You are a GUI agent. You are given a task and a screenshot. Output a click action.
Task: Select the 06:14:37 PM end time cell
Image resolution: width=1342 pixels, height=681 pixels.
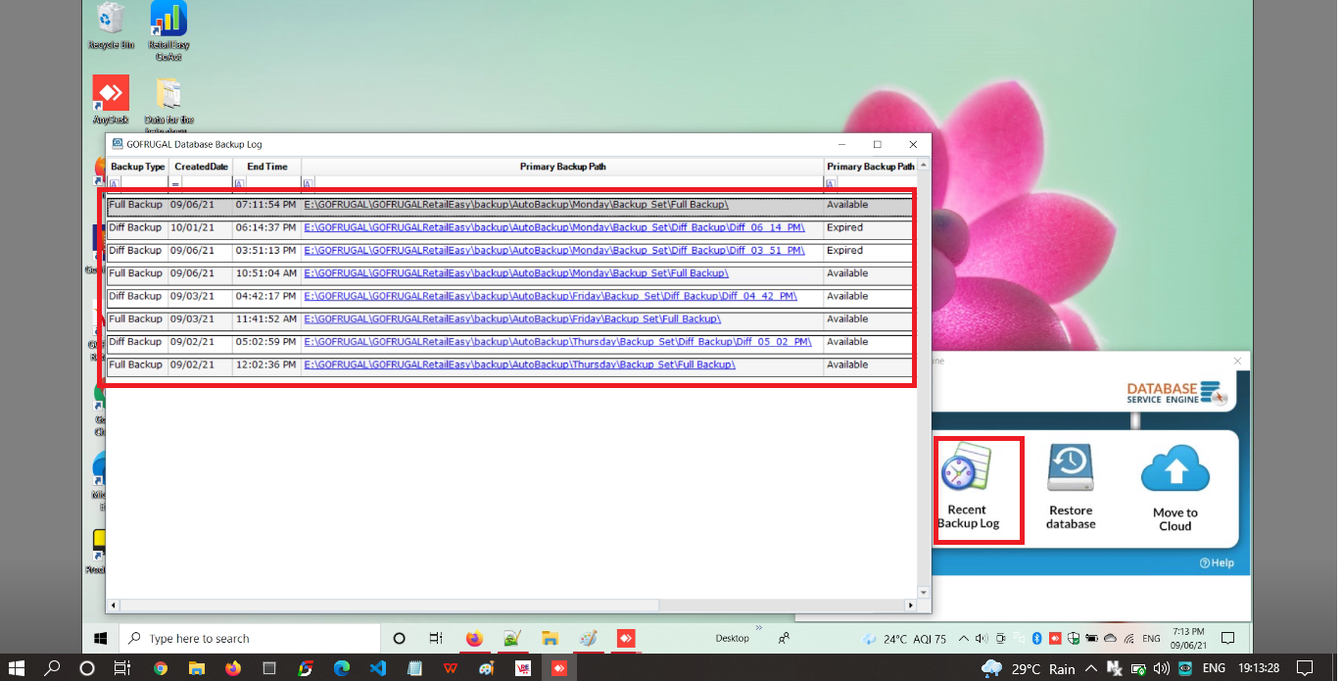point(266,227)
